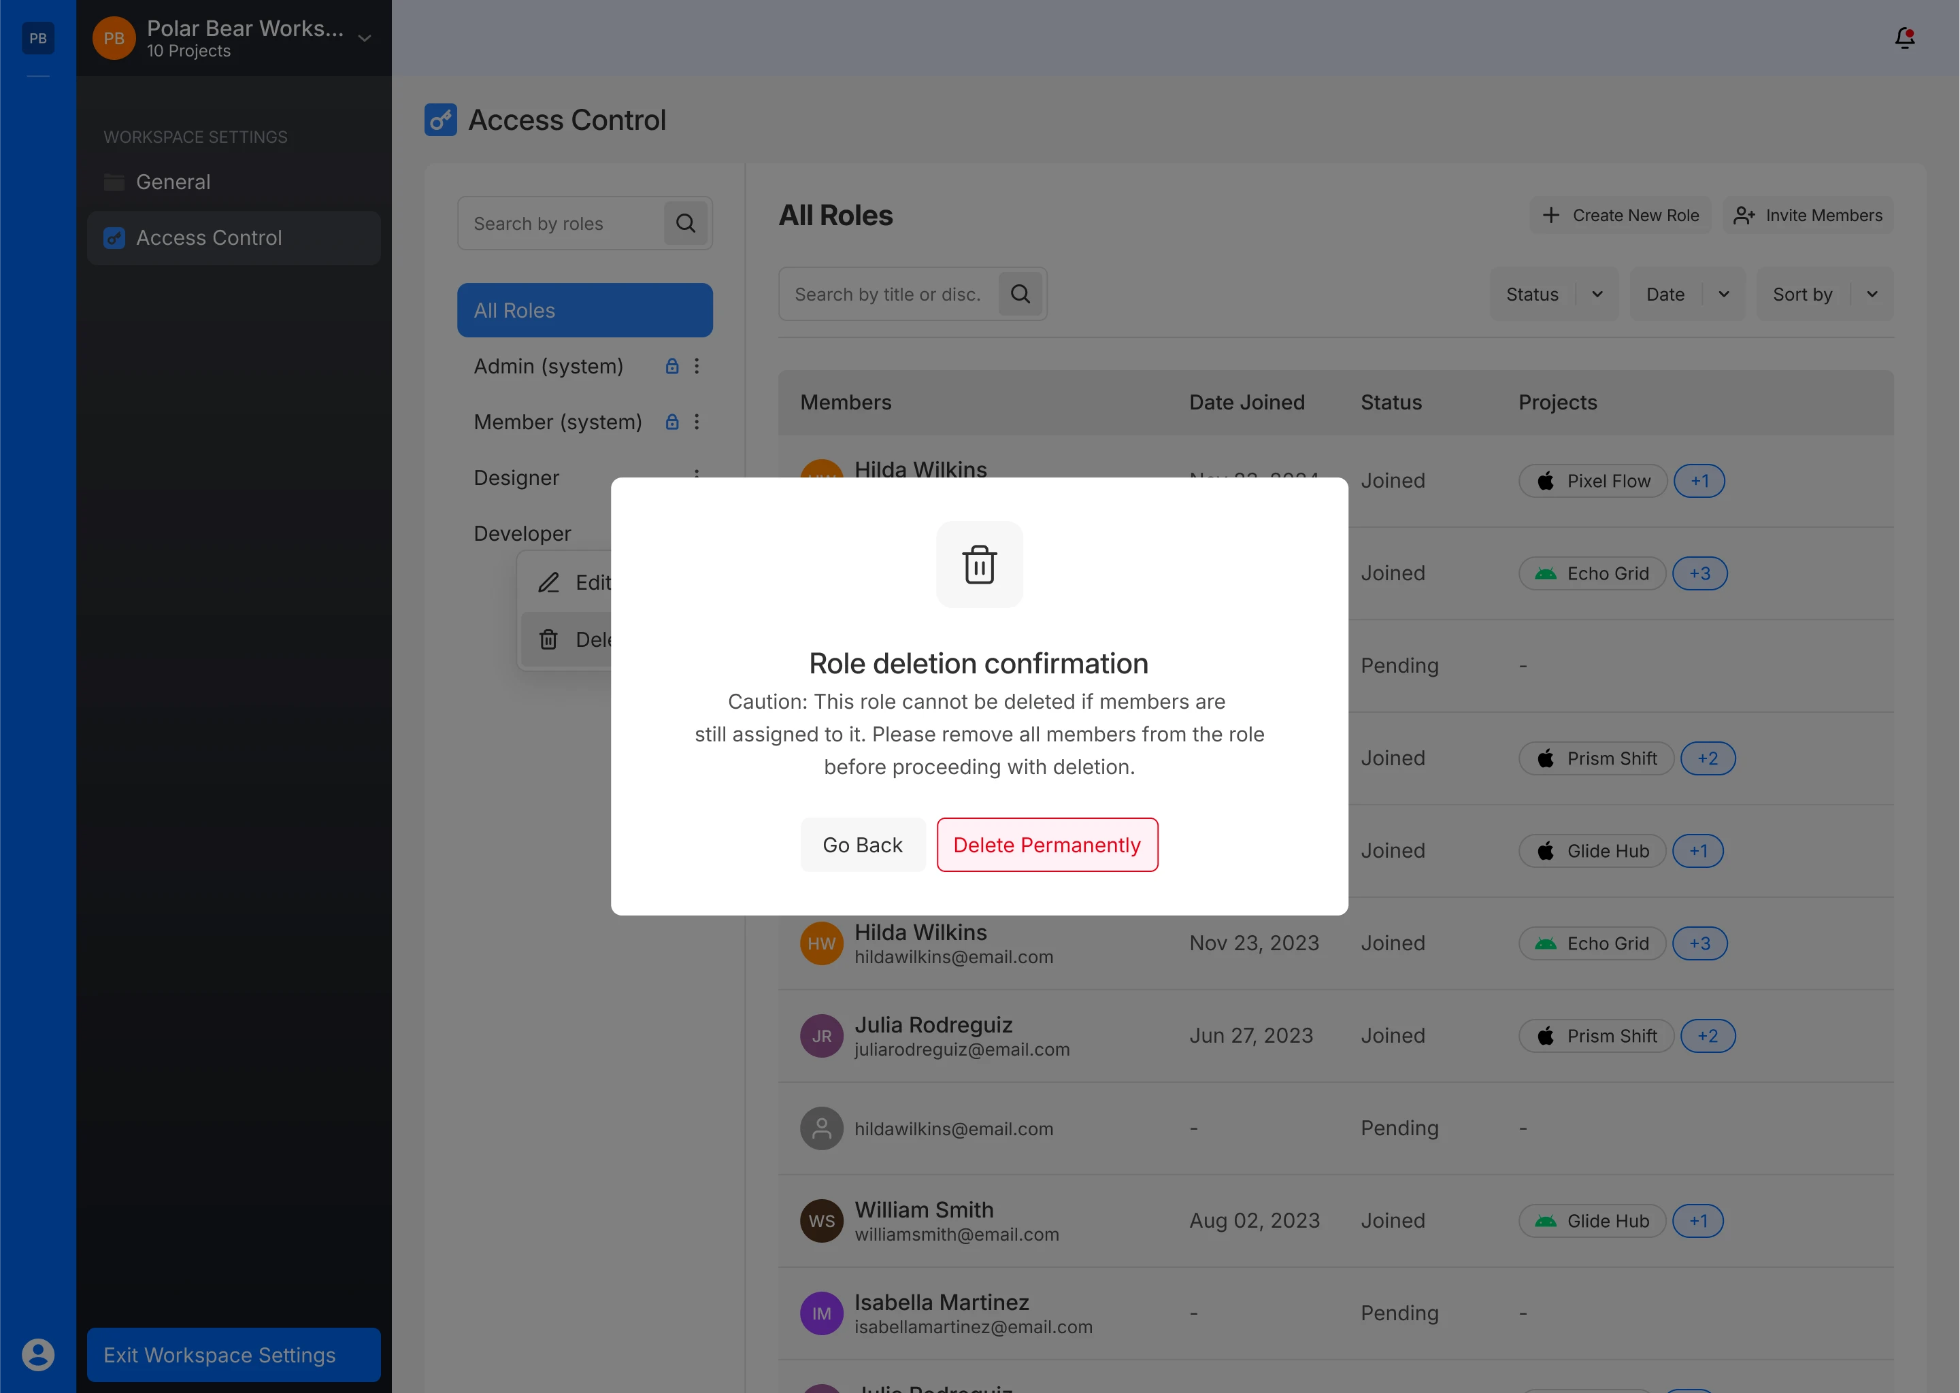Click the lock icon next to Admin (system)
The height and width of the screenshot is (1393, 1960).
[x=671, y=366]
